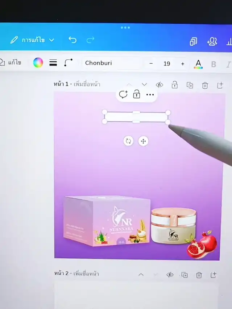Image resolution: width=232 pixels, height=309 pixels.
Task: Open the share collaborators icon
Action: tap(212, 42)
